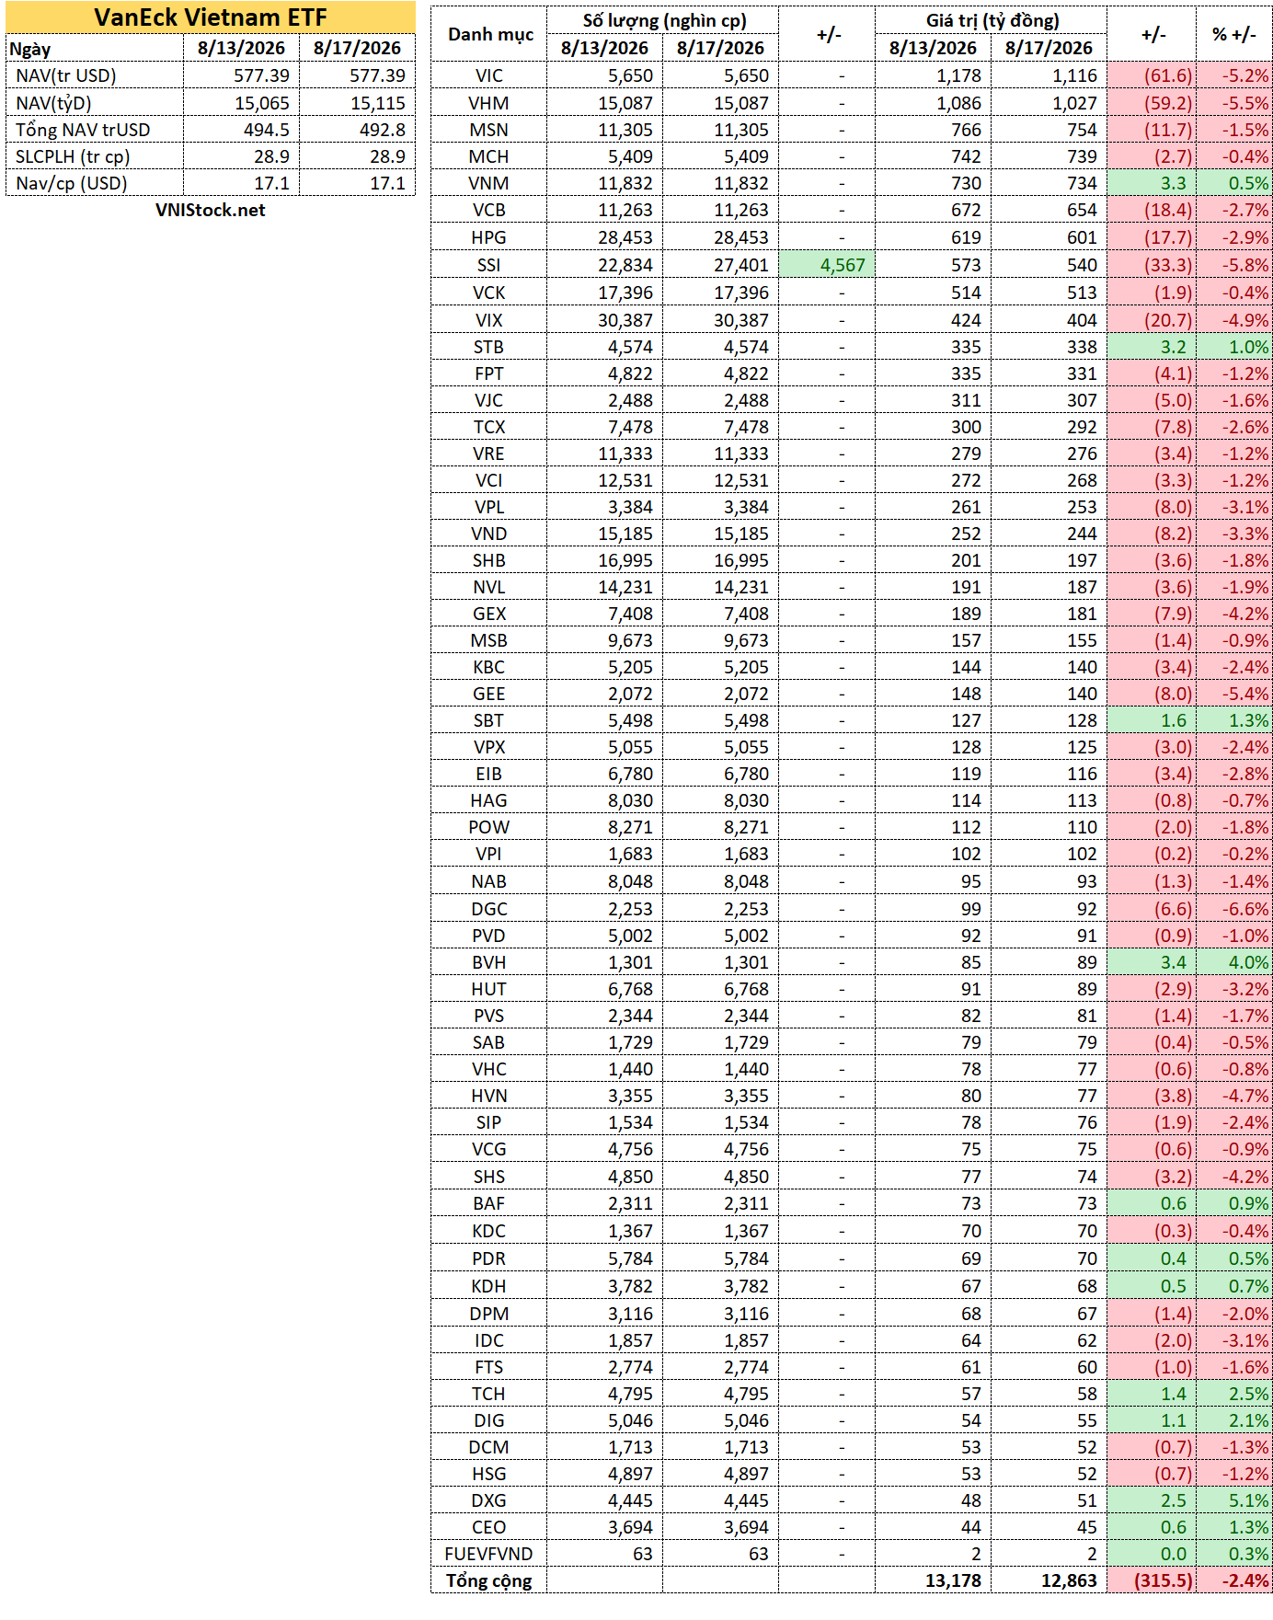Click the total change (315.5) cell
The height and width of the screenshot is (1620, 1273).
1152,1580
